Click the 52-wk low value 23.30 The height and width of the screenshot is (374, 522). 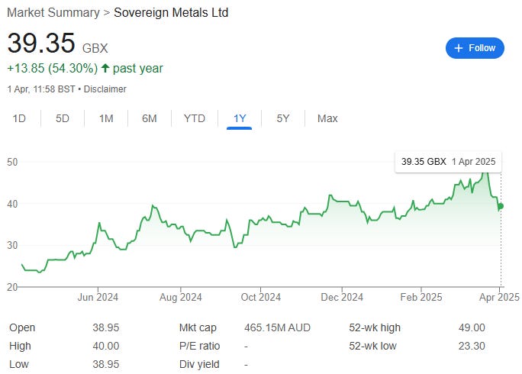point(472,346)
